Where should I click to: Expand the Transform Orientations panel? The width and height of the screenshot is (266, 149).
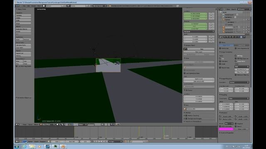click(x=193, y=121)
